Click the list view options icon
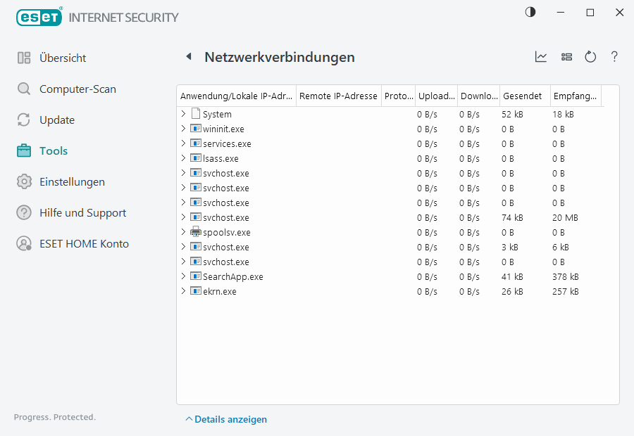Screen dimensions: 634x436 pyautogui.click(x=566, y=57)
